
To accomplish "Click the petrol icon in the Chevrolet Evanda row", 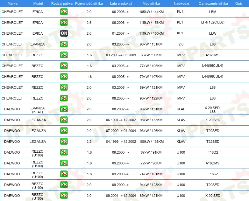I will pyautogui.click(x=64, y=44).
